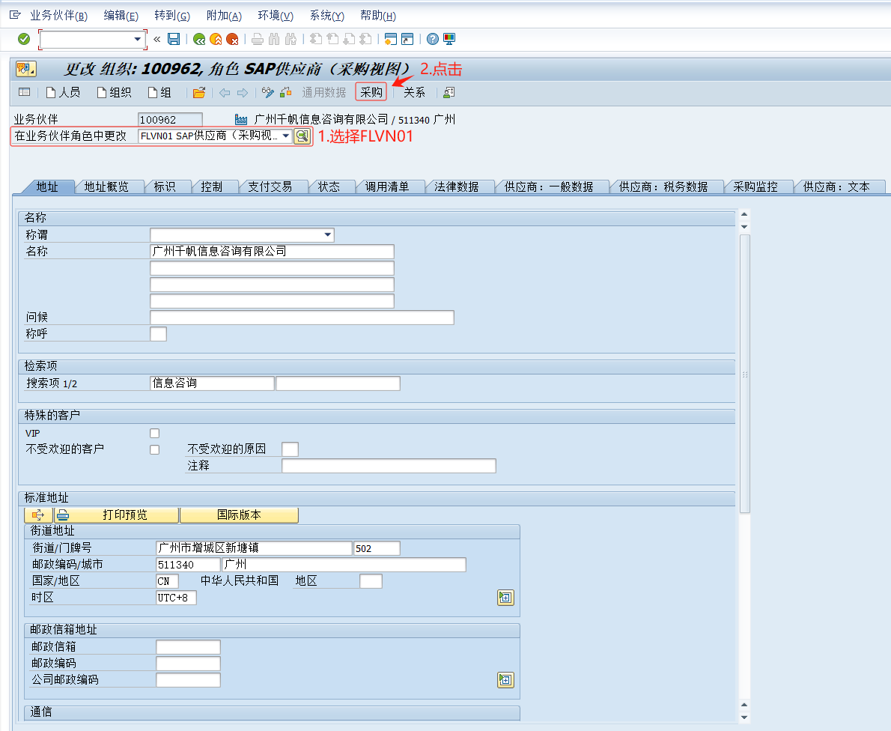
Task: Click the arrow icon left of 打印预览
Action: click(x=38, y=515)
